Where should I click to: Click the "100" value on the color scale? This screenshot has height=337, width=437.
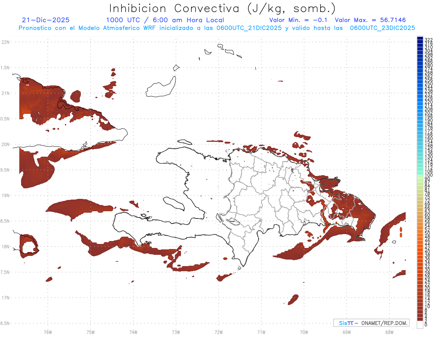(429, 175)
